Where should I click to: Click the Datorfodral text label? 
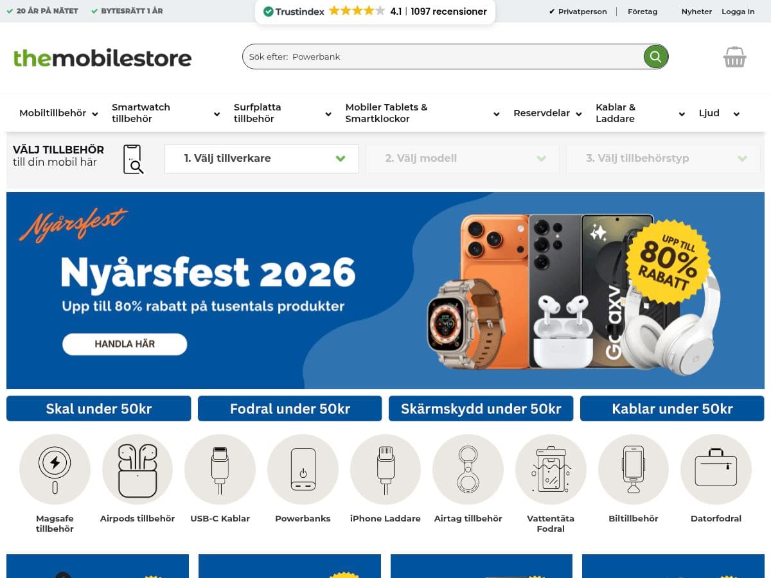point(716,518)
